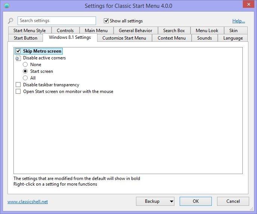This screenshot has width=257, height=214.
Task: Uncheck Skip Metro screen
Action: (x=18, y=51)
